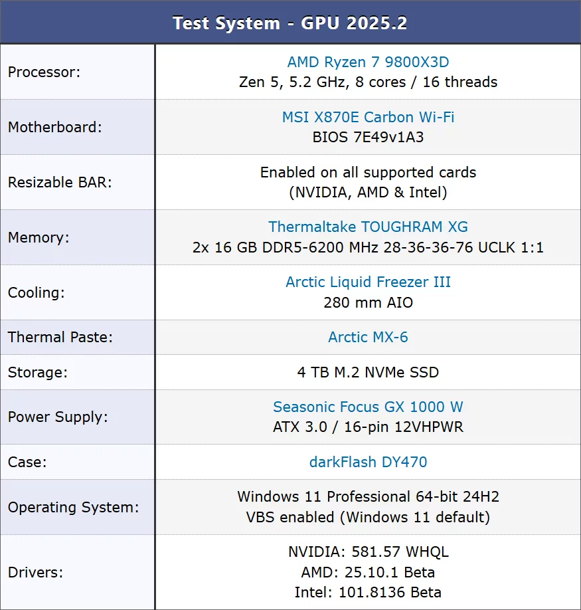Open the AMD Ryzen 7 9800X3D link
Viewport: 581px width, 610px height.
pos(368,62)
